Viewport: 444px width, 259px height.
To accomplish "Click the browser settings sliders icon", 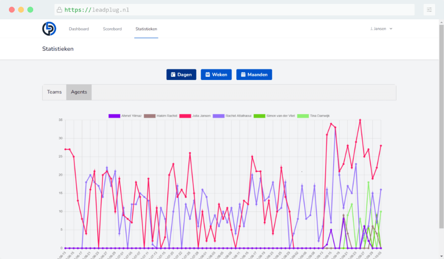I will (429, 10).
